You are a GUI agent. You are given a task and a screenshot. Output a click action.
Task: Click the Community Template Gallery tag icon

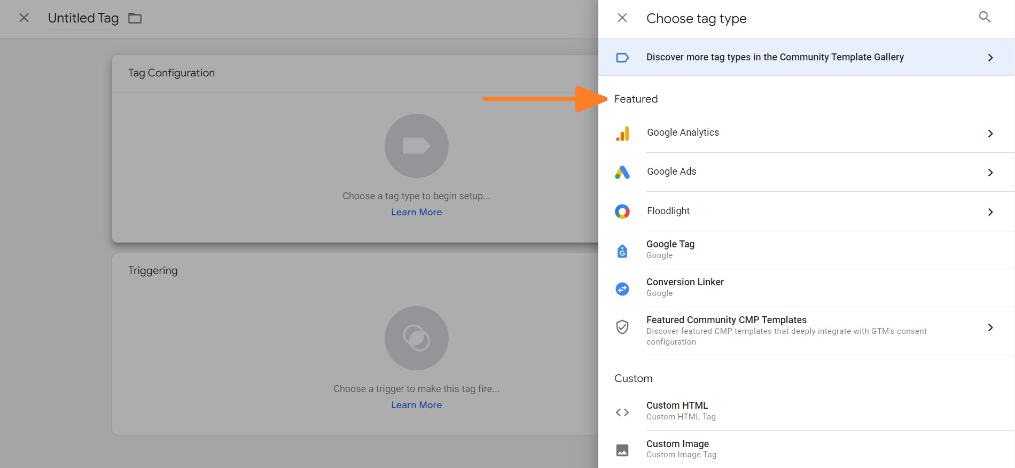622,57
